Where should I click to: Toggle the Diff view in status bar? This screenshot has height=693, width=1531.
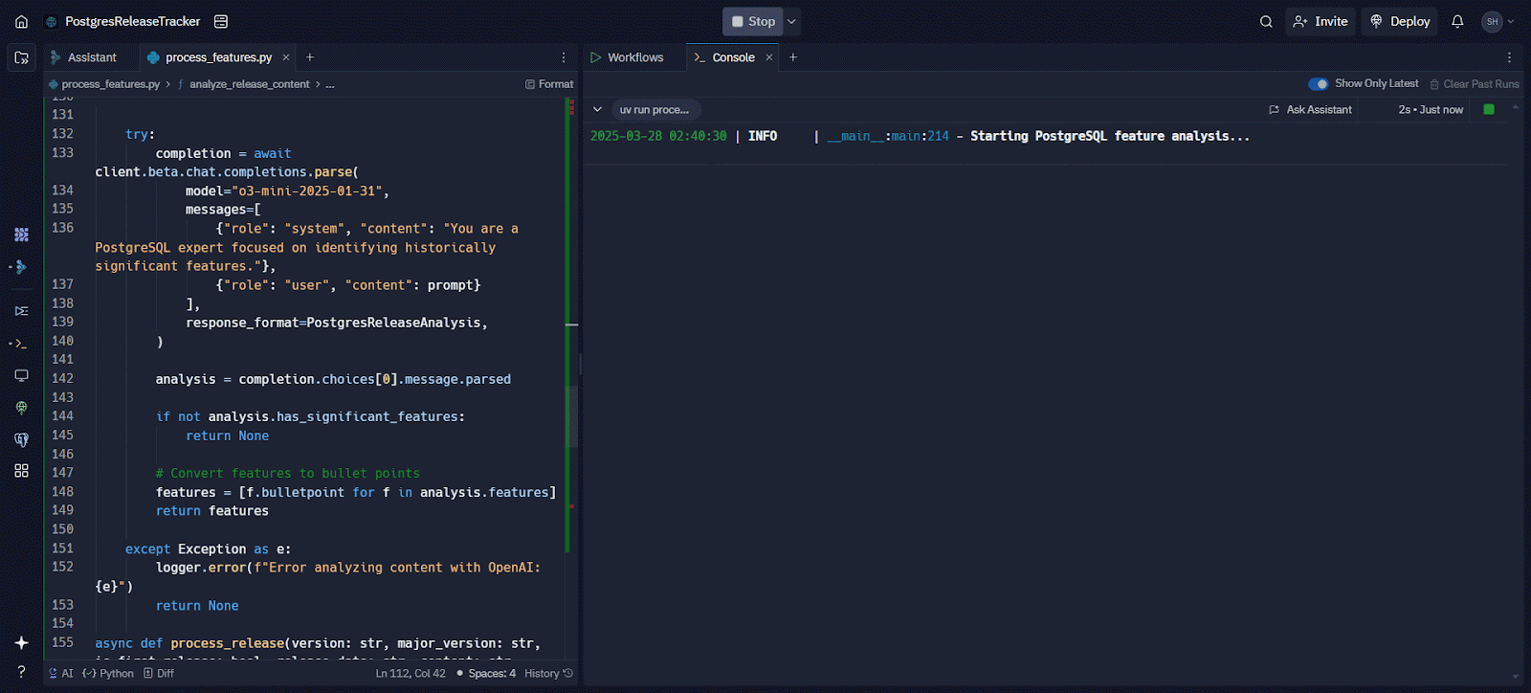coord(159,673)
